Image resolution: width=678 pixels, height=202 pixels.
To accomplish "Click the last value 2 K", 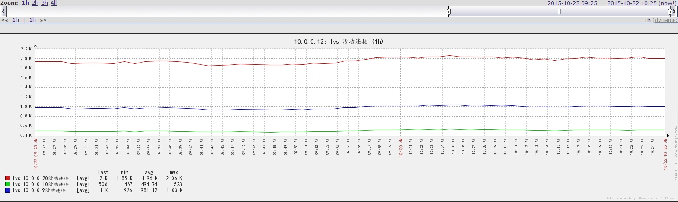I will pos(104,178).
